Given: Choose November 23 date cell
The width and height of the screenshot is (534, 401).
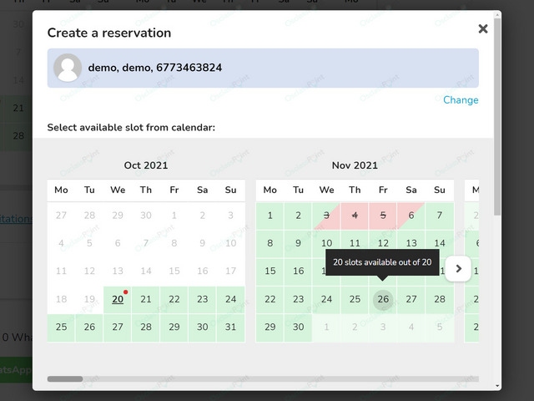Looking at the screenshot, I should (299, 299).
